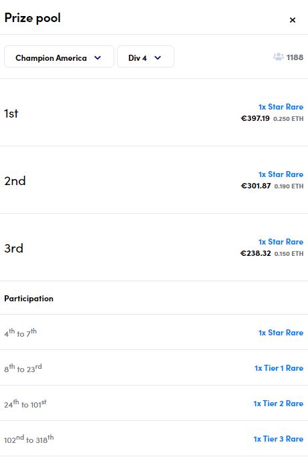
Task: Click the 1x Tier 3 Rare reward
Action: tap(279, 439)
